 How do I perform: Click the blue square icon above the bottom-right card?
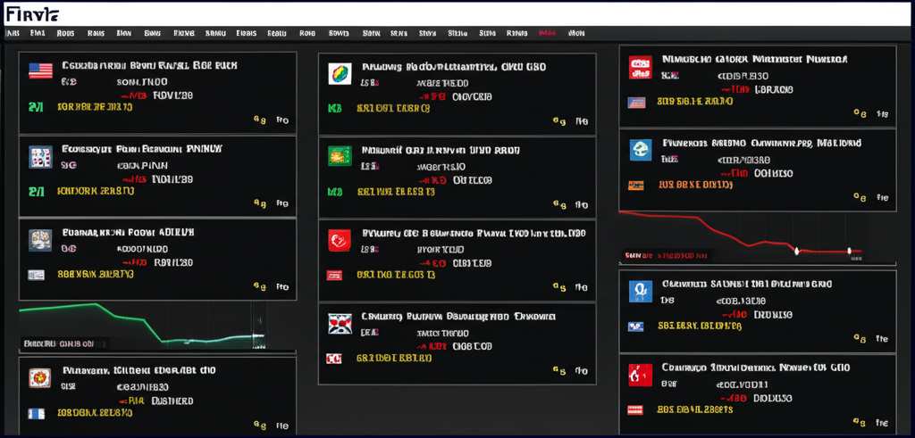pos(639,290)
